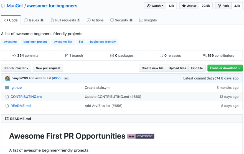View the 20.5k stargazers count
The width and height of the screenshot is (244, 154).
click(206, 6)
